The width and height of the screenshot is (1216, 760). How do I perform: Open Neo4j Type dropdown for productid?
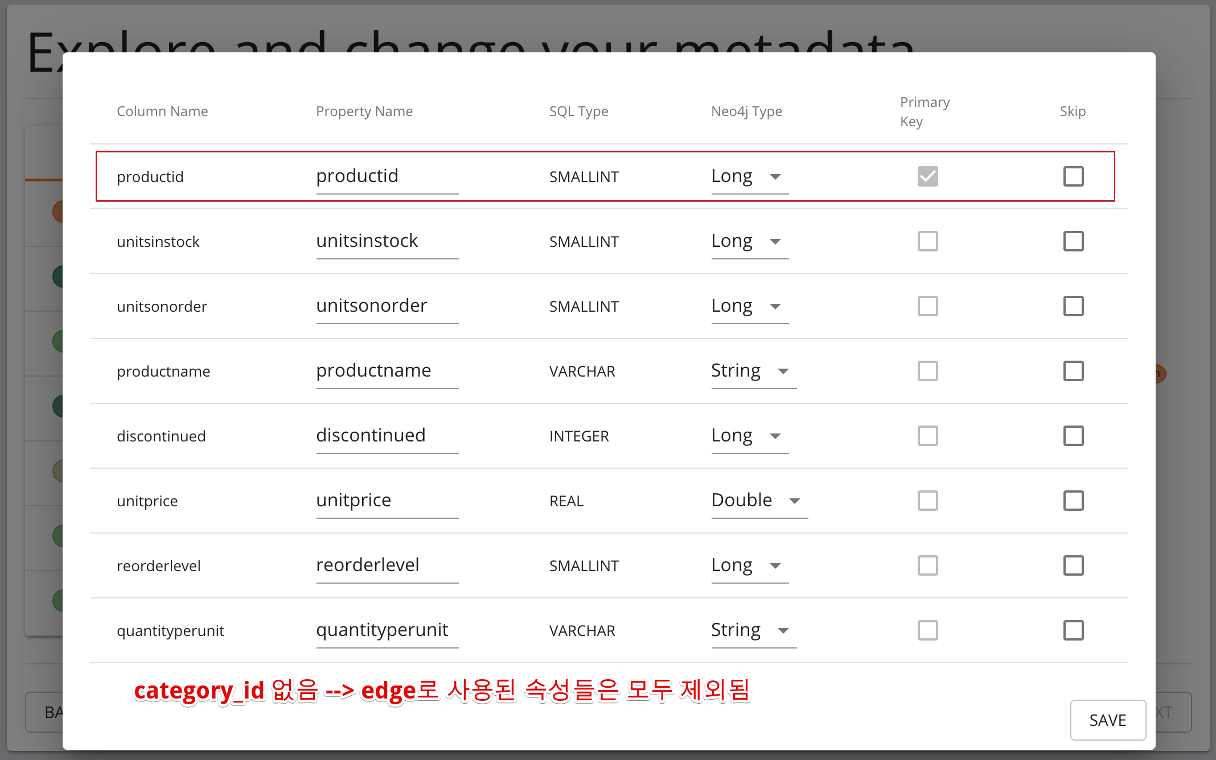click(x=750, y=176)
